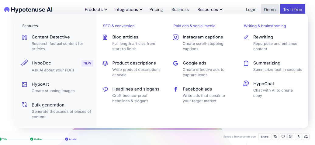Click 'Summarize text in seconds' description
The image size is (315, 145).
[278, 70]
